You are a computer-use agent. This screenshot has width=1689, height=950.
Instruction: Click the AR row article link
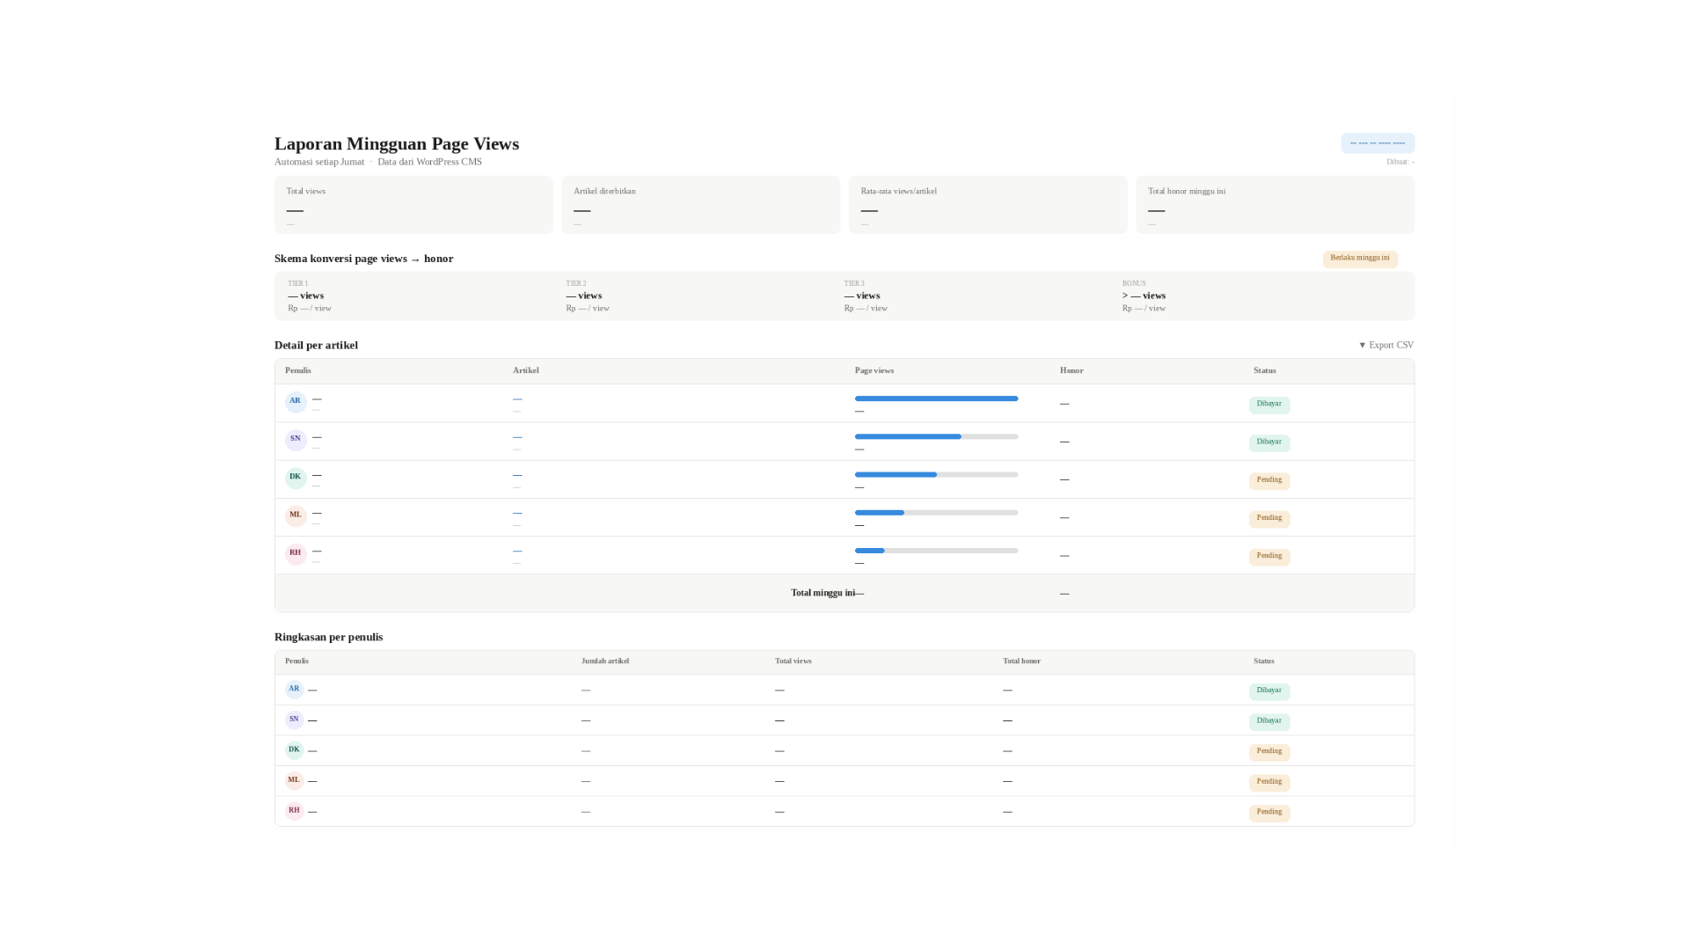(x=517, y=399)
